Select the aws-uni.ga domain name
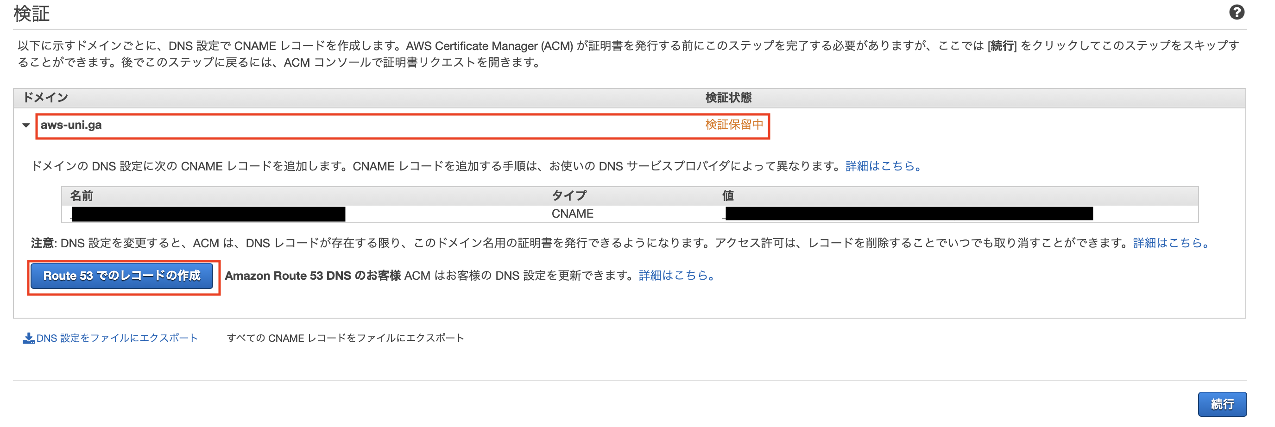The height and width of the screenshot is (427, 1275). (x=71, y=125)
